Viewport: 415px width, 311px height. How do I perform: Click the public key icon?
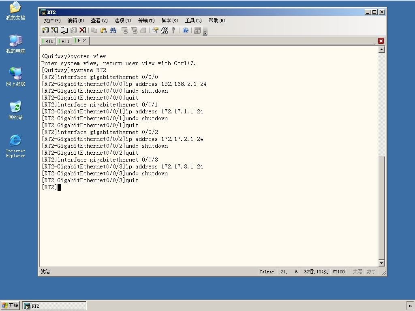173,30
